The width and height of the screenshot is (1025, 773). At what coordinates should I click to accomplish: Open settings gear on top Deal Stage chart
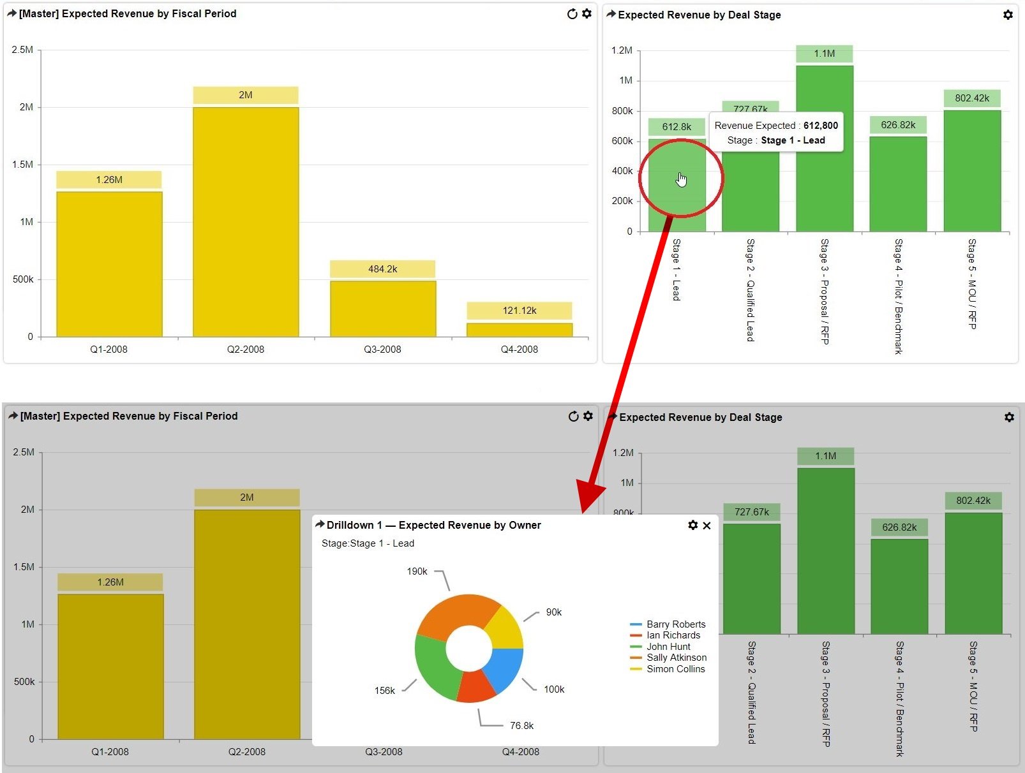(1008, 15)
